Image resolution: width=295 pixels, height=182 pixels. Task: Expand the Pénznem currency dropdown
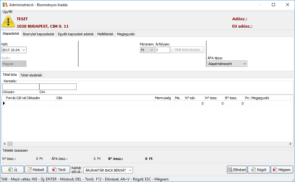tap(151, 50)
